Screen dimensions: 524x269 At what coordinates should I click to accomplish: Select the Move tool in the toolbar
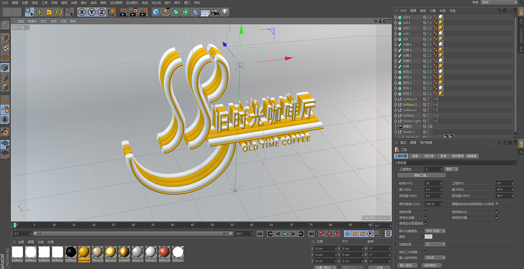pyautogui.click(x=39, y=12)
